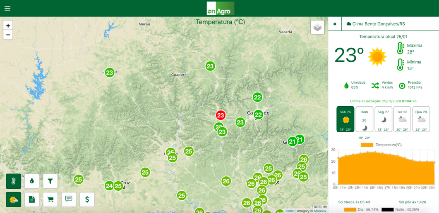Screen dimensions: 439x213
Task: Expand the map layers control
Action: pos(317,27)
